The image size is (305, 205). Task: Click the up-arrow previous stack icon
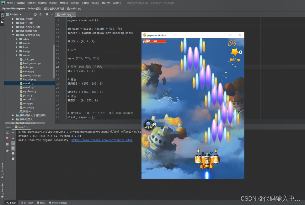tap(13, 133)
